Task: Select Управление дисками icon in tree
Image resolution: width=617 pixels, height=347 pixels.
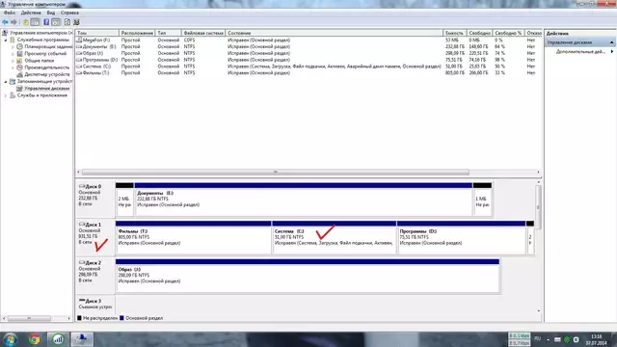Action: [x=19, y=89]
